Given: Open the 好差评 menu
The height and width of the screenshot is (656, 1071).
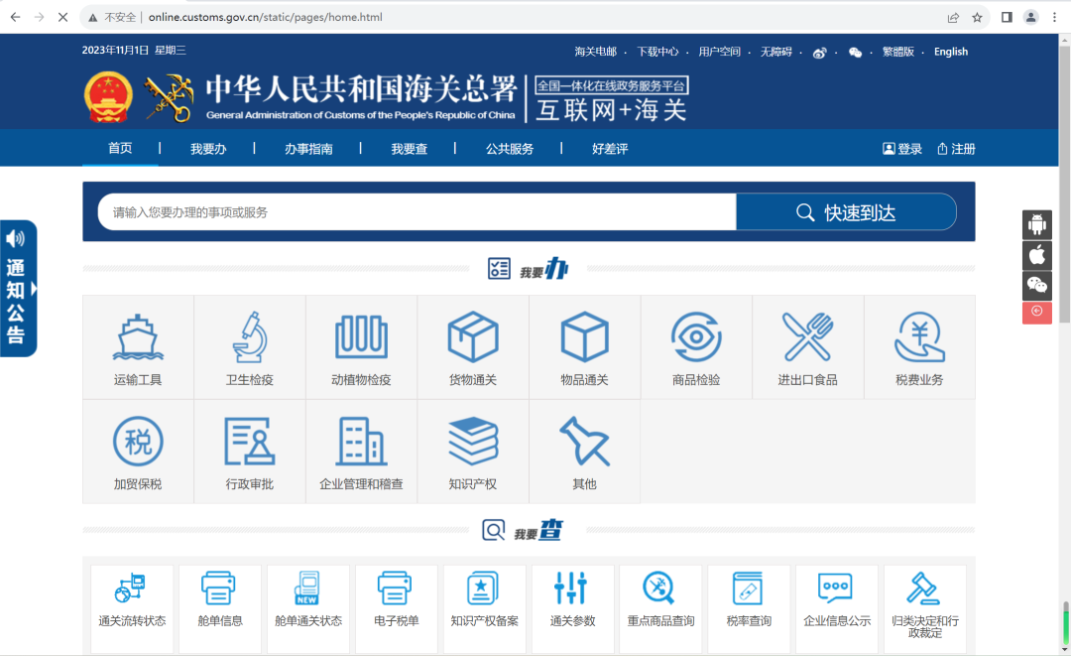Looking at the screenshot, I should [x=610, y=149].
